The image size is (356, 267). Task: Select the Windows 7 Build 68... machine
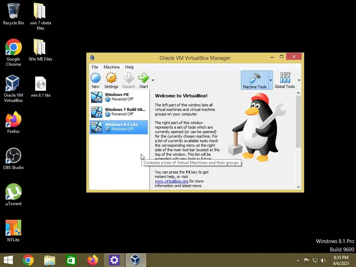pyautogui.click(x=119, y=112)
